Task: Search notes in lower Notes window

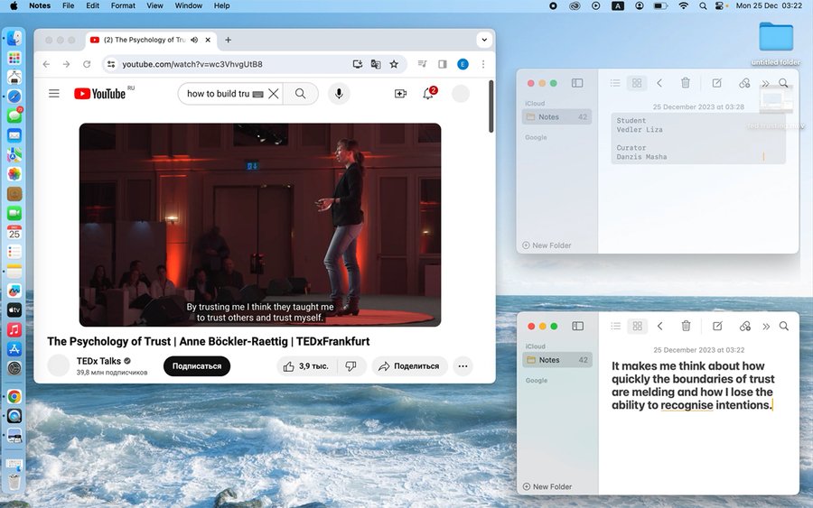Action: tap(784, 326)
